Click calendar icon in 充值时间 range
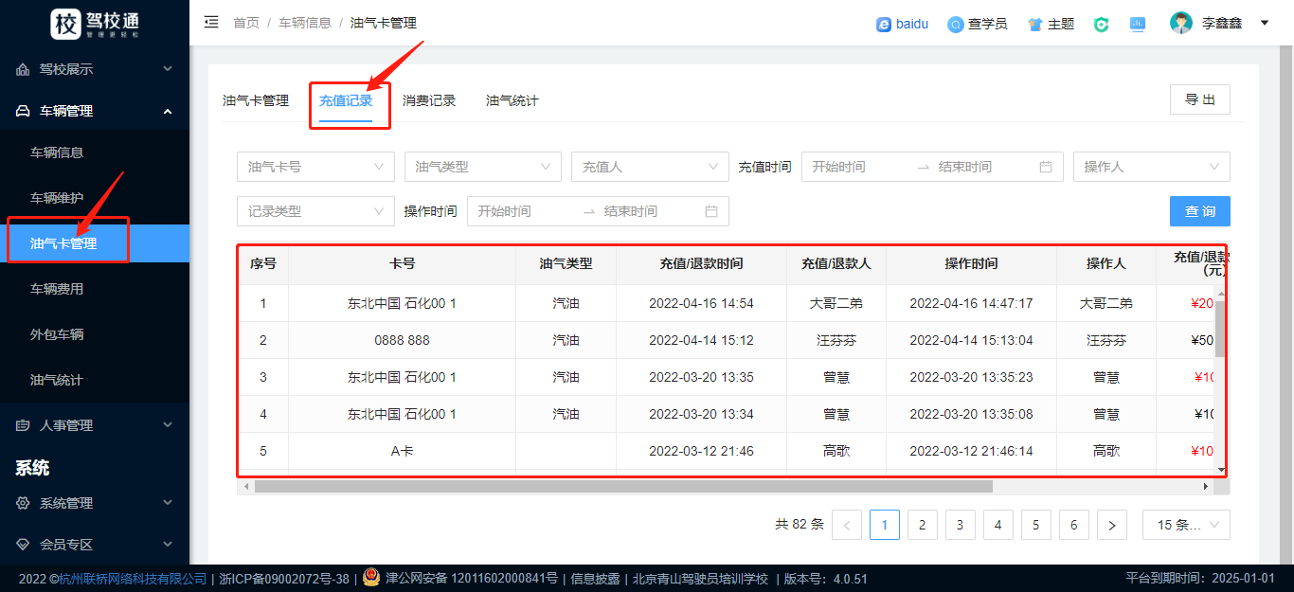The width and height of the screenshot is (1294, 592). click(1046, 167)
